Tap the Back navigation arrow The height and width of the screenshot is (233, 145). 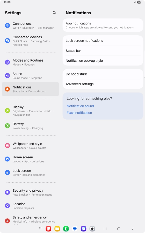coord(132,229)
